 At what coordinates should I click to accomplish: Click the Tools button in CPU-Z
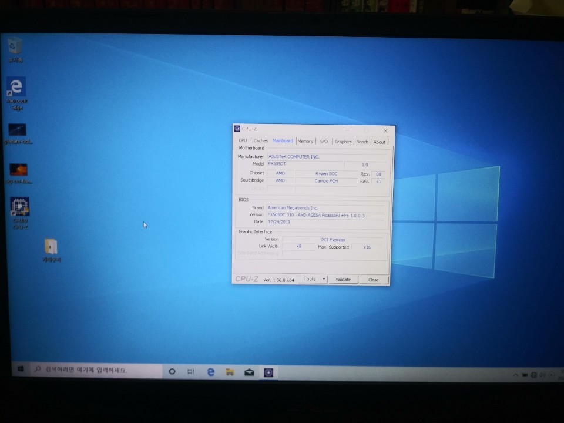click(x=310, y=278)
